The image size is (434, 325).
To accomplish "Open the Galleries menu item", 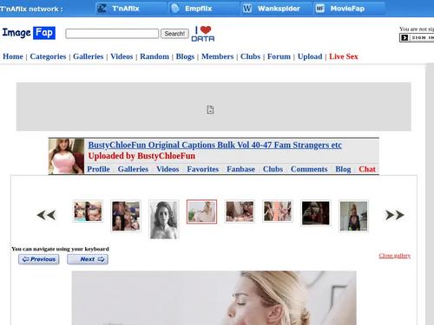I will click(89, 56).
